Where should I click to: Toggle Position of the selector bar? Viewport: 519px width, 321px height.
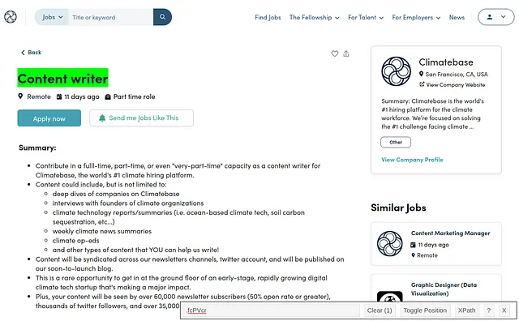click(x=425, y=310)
